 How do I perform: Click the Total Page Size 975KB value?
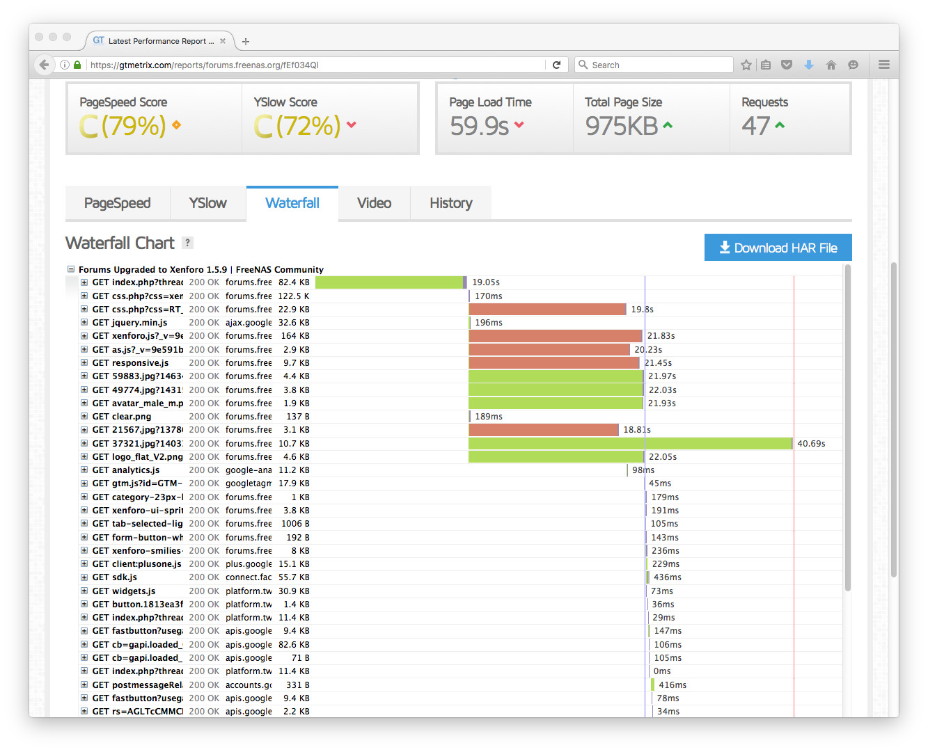[622, 126]
